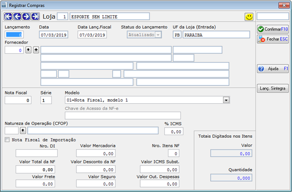
Task: Edit the Data field 07/03/2019
Action: click(x=54, y=35)
